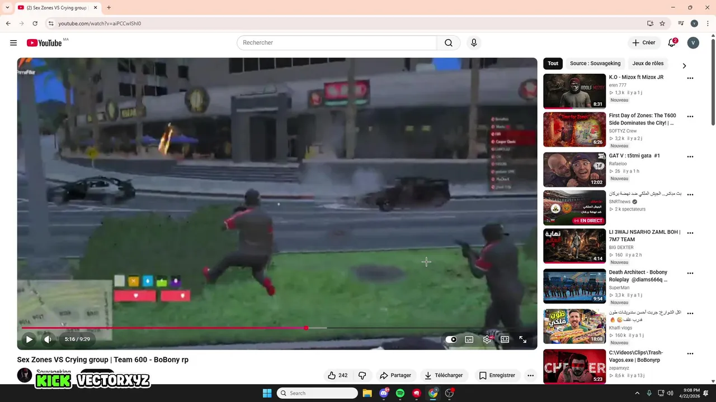
Task: Click the search magnifier button
Action: [x=449, y=43]
